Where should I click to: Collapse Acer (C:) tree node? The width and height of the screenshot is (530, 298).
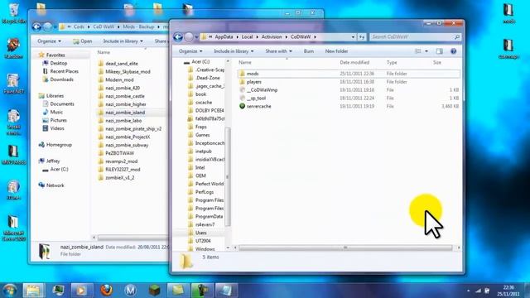186,62
